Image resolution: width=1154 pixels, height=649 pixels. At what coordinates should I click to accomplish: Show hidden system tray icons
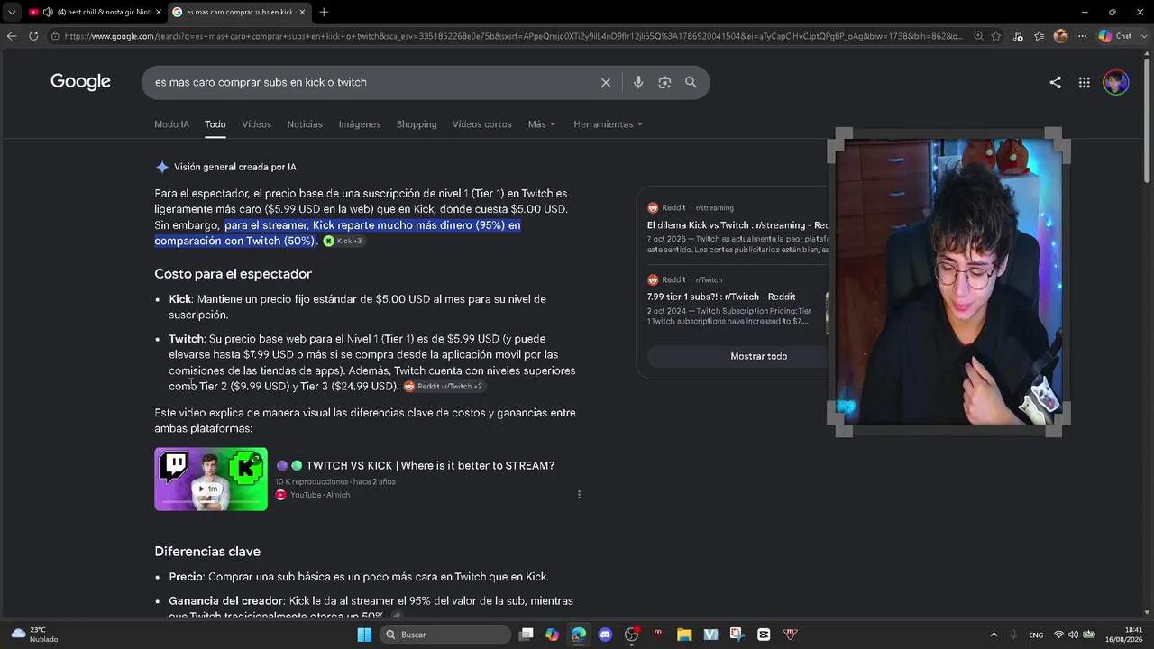[x=994, y=635]
